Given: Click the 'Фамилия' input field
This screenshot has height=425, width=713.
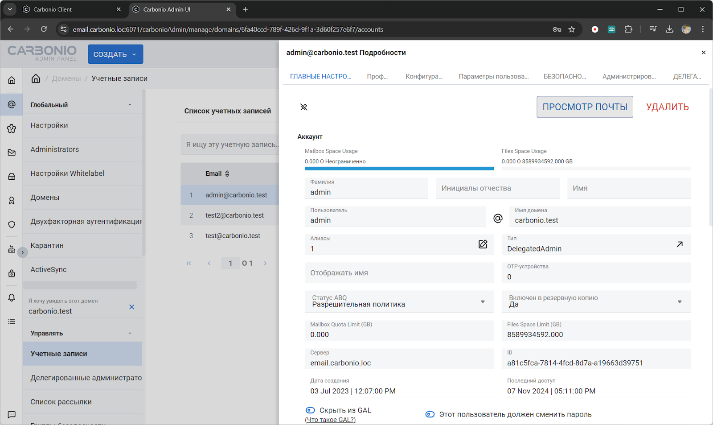Looking at the screenshot, I should pyautogui.click(x=366, y=188).
